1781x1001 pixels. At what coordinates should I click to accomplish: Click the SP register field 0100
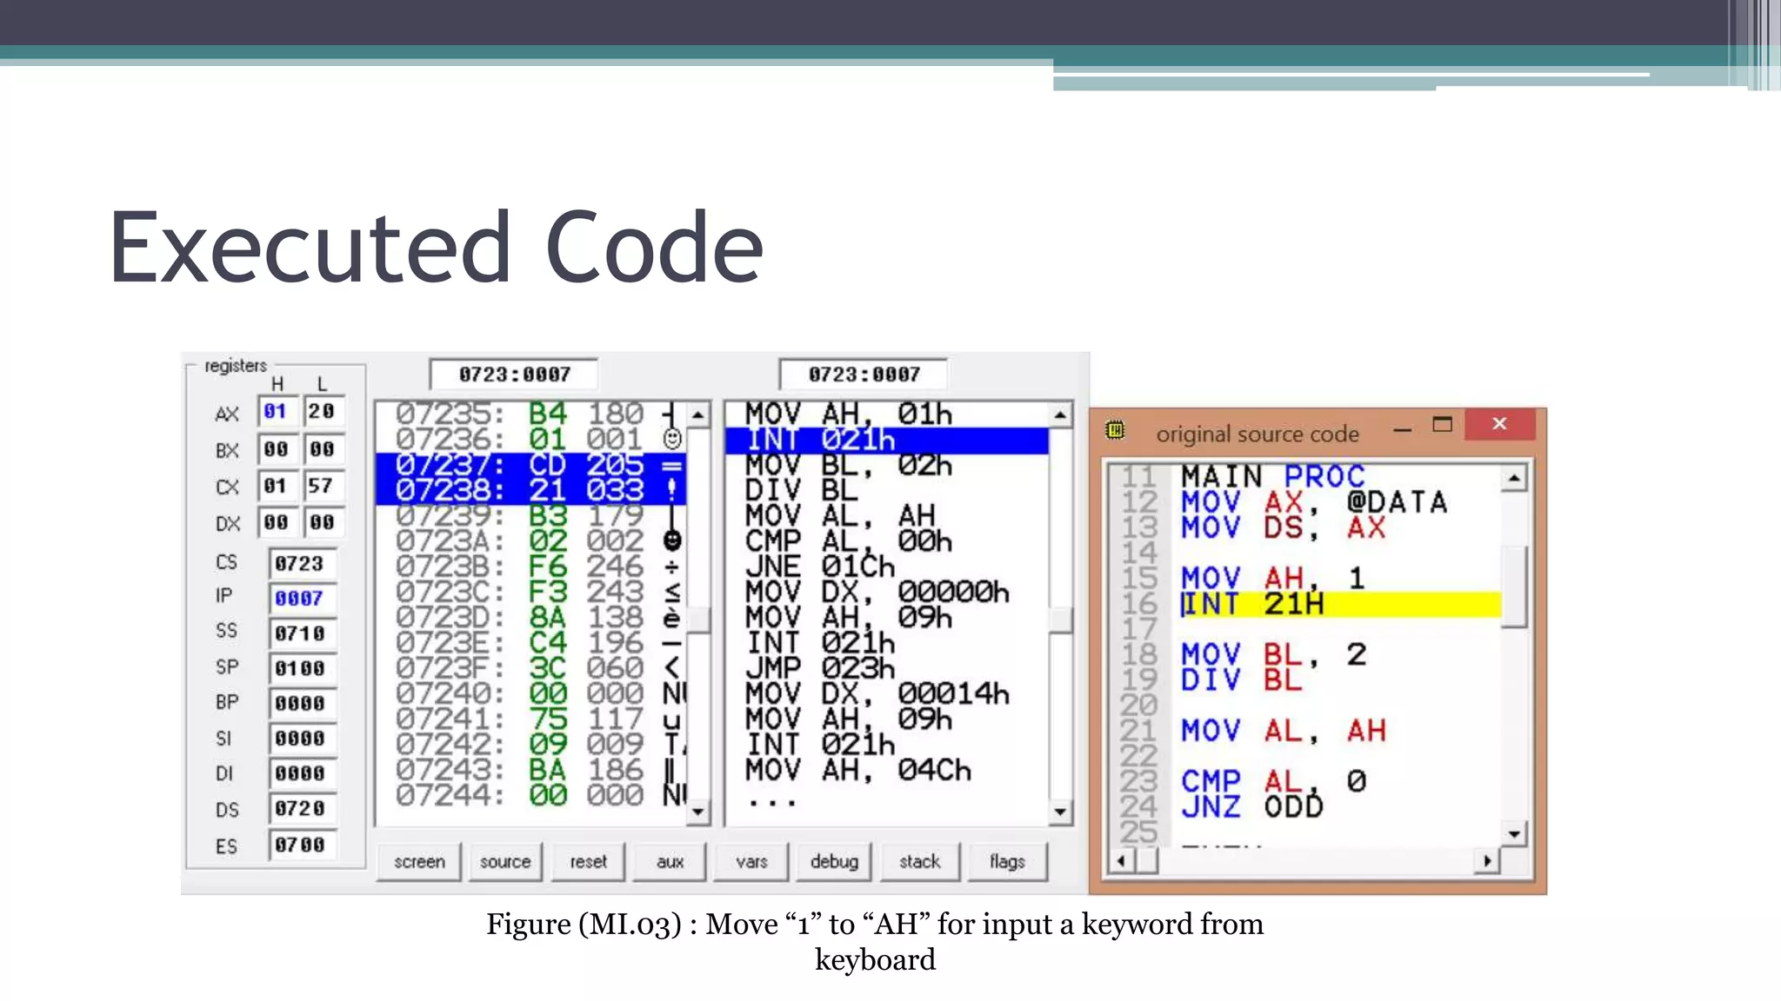[x=301, y=668]
